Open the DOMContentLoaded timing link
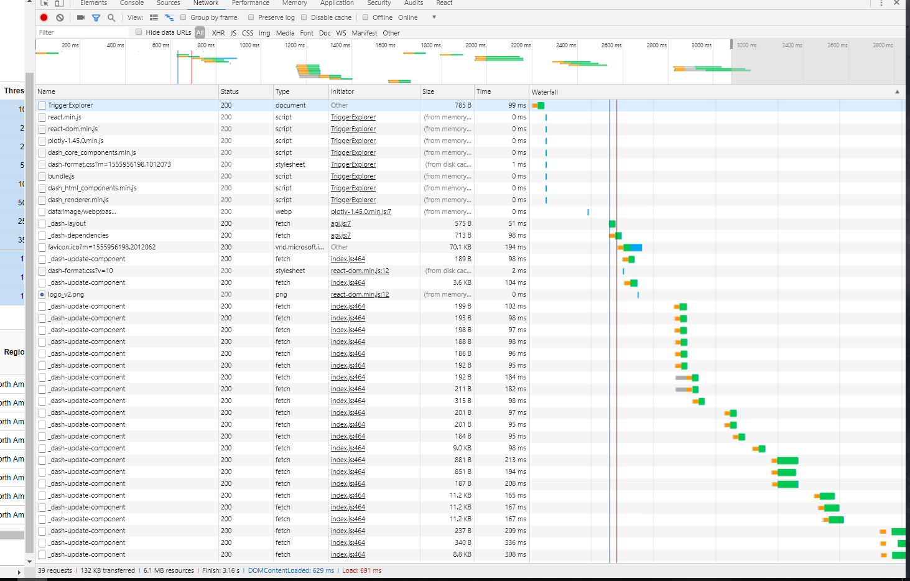 (292, 570)
